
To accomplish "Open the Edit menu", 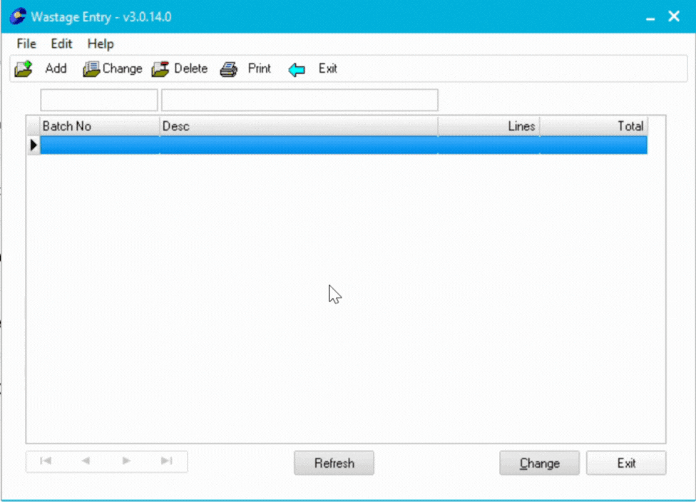I will (x=61, y=43).
